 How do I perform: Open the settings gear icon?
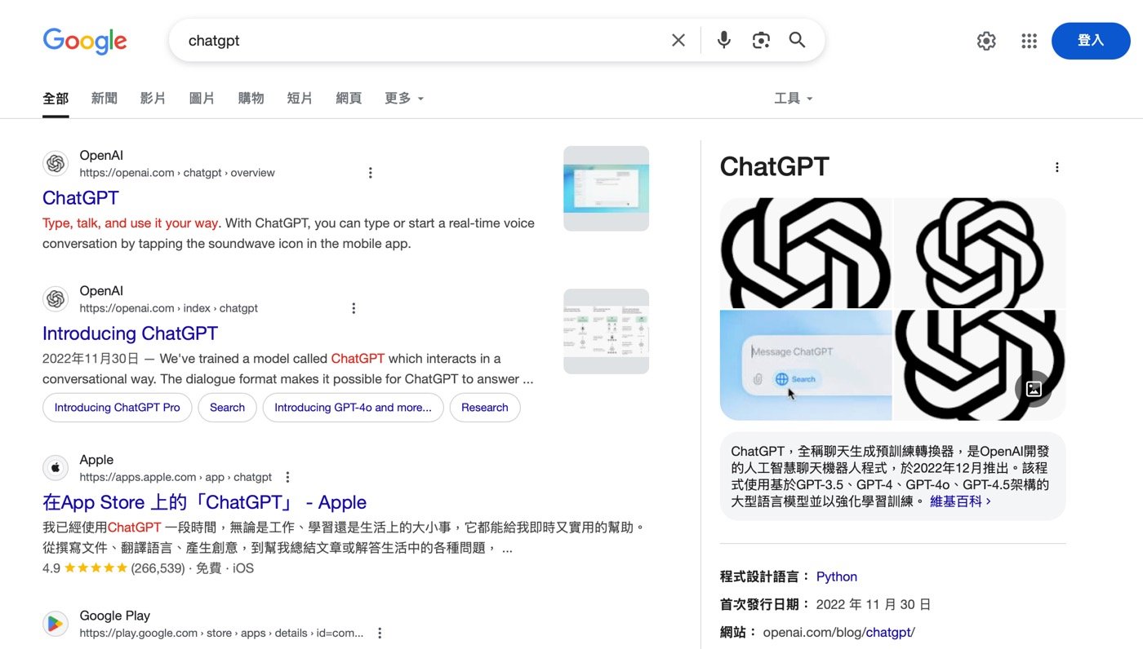[x=986, y=41]
